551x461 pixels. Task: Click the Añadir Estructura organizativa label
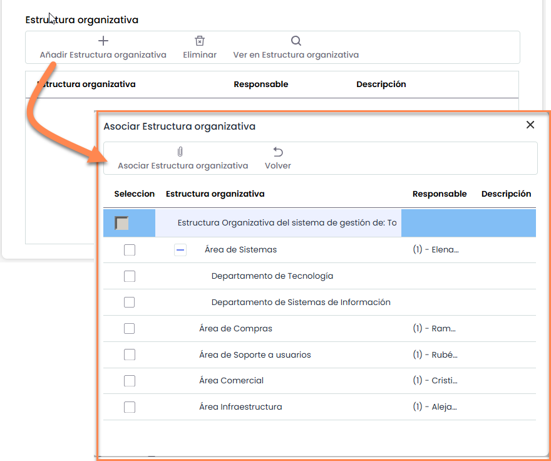[x=103, y=55]
